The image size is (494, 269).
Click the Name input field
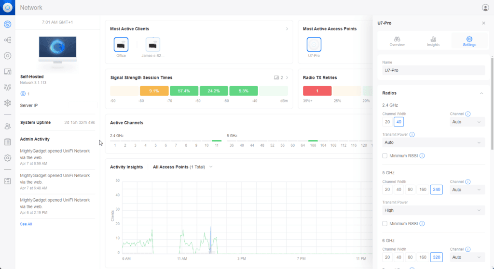[x=433, y=70]
